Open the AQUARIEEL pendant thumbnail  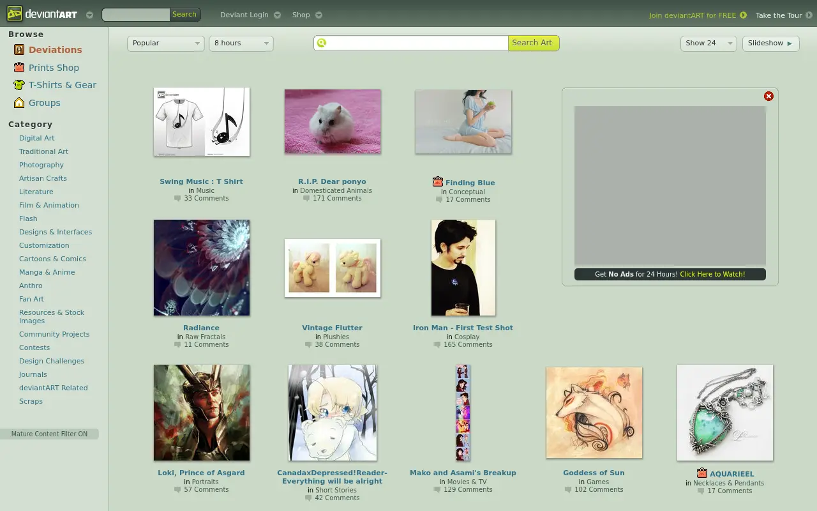click(725, 413)
